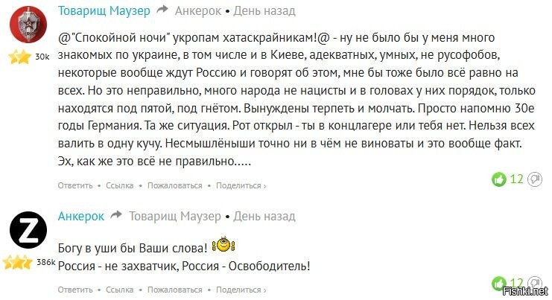Open Товарищ Маузер profile from first comment
This screenshot has width=552, height=300.
tap(104, 11)
